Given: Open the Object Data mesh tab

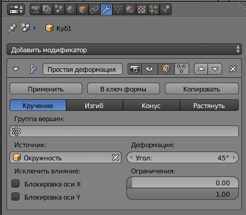Looking at the screenshot, I should pyautogui.click(x=118, y=10).
